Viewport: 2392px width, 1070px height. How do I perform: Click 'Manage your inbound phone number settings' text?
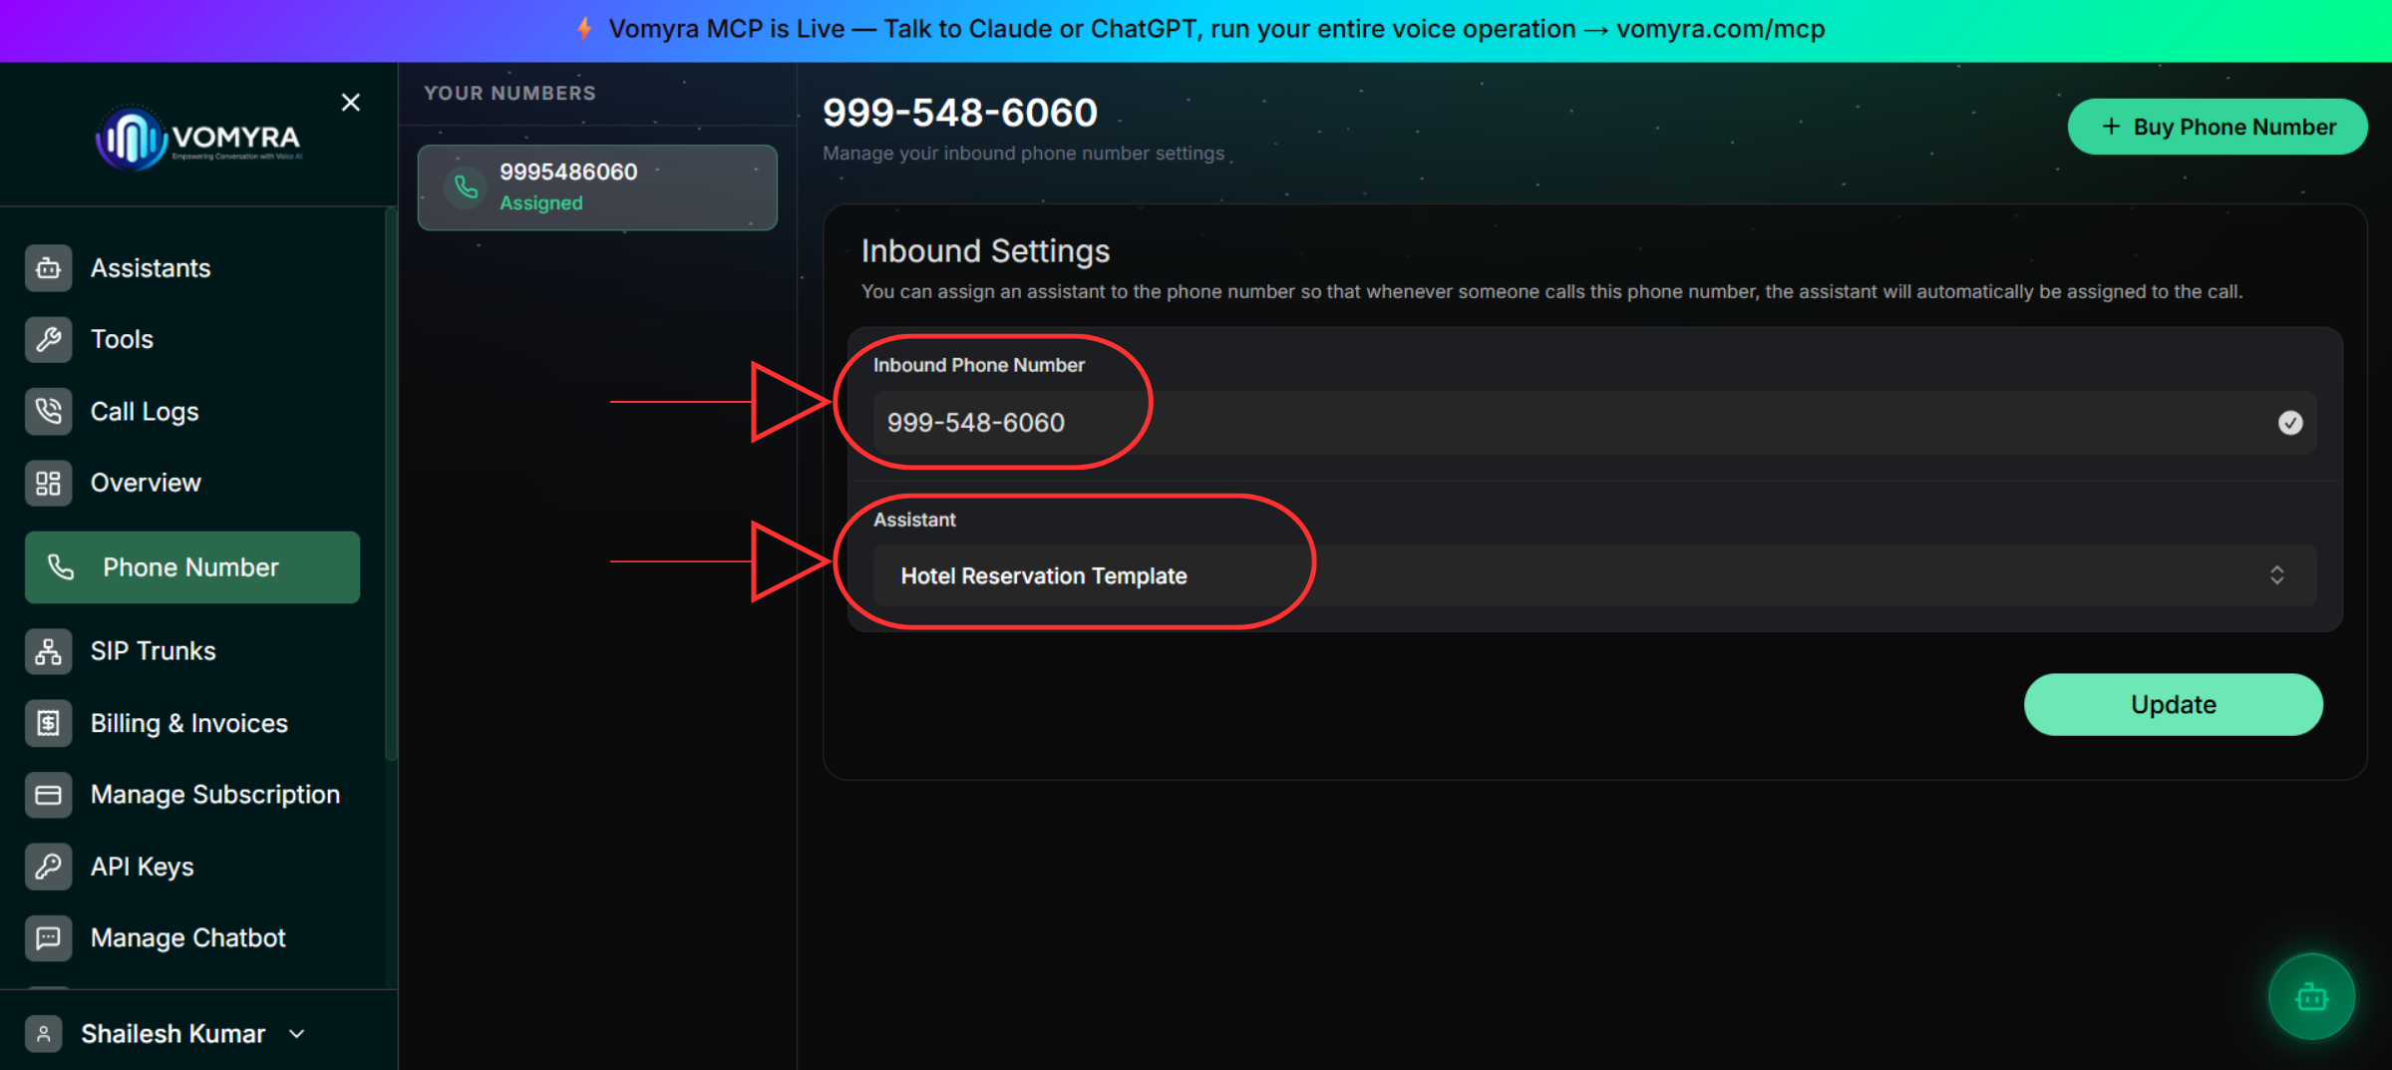pyautogui.click(x=1023, y=154)
